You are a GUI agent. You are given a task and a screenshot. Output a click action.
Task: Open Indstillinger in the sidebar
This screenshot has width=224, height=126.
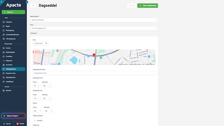coord(13,82)
